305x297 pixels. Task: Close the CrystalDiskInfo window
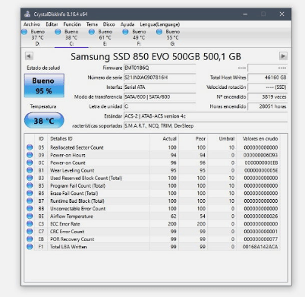(x=281, y=14)
